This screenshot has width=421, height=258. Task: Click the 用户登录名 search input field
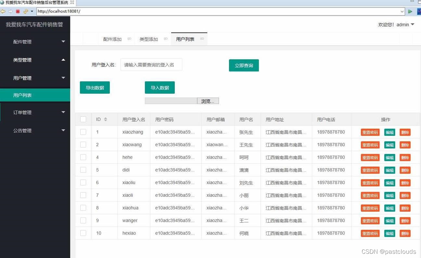point(151,64)
